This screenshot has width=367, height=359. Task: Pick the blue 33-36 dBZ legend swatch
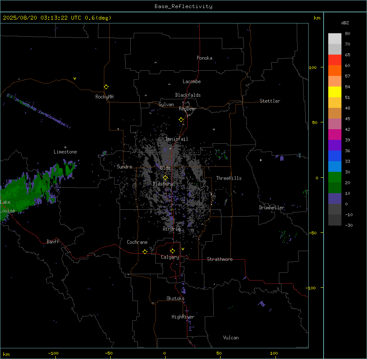click(335, 156)
